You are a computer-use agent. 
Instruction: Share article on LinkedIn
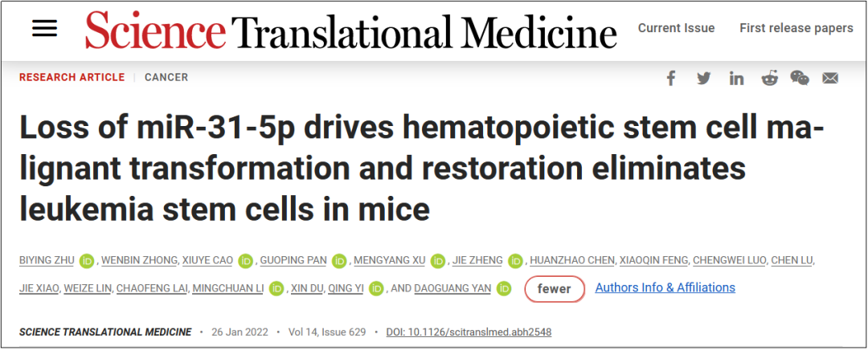point(736,78)
